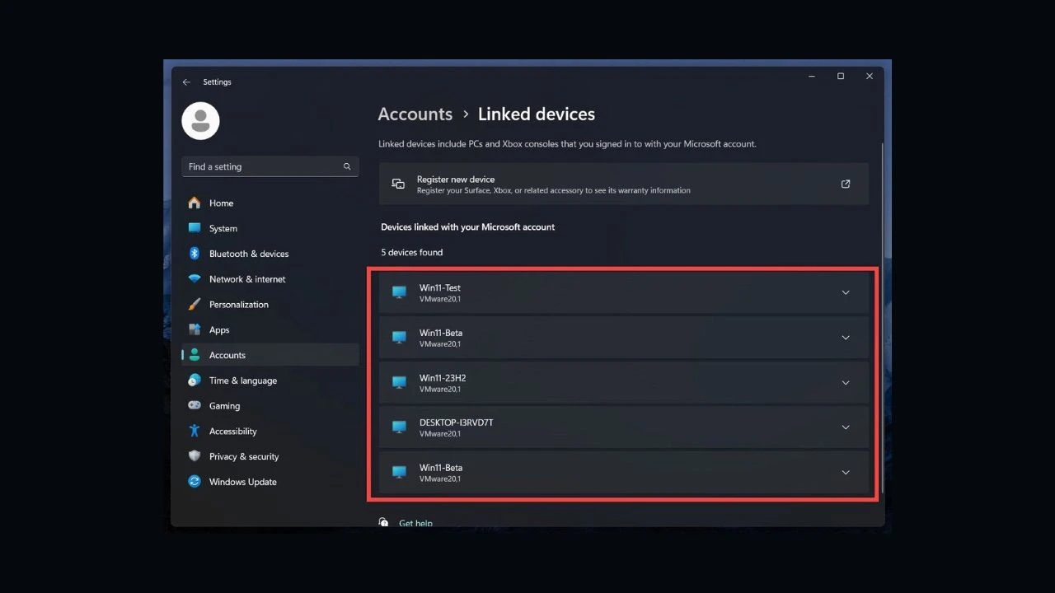The height and width of the screenshot is (593, 1055).
Task: Click the Privacy & security shield icon
Action: 195,456
